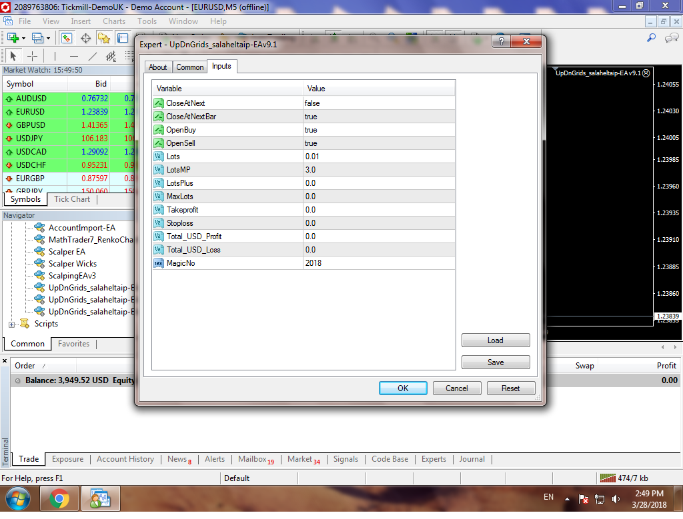Image resolution: width=683 pixels, height=519 pixels.
Task: Switch to the dialog's Common tab
Action: [190, 67]
